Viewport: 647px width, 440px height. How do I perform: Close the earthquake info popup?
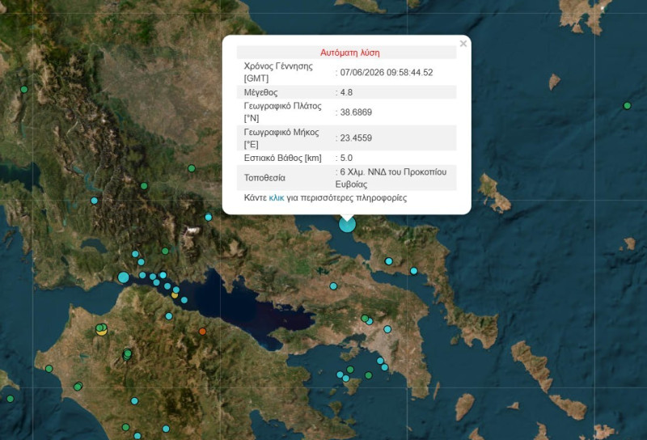[463, 44]
